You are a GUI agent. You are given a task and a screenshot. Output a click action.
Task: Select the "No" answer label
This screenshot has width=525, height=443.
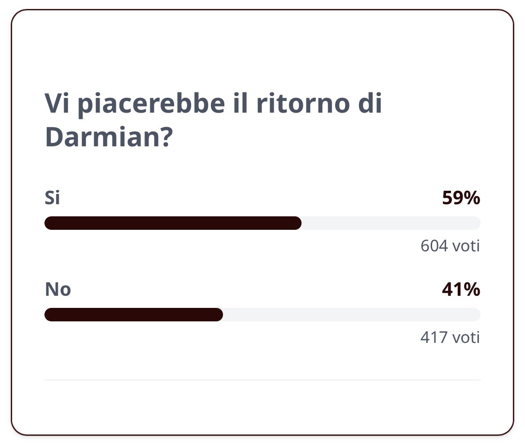pos(58,289)
